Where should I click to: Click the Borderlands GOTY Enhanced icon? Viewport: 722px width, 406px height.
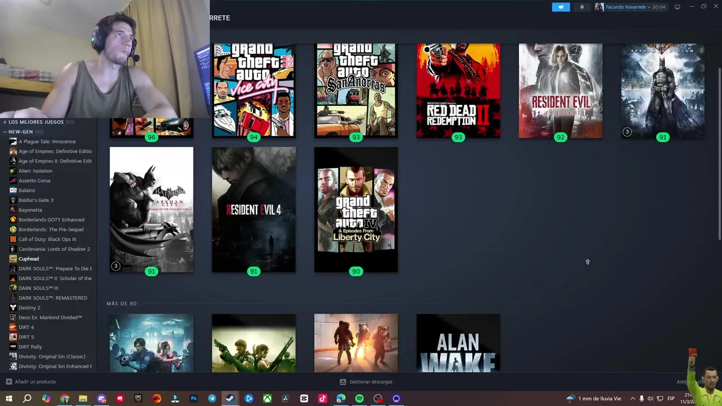point(13,220)
